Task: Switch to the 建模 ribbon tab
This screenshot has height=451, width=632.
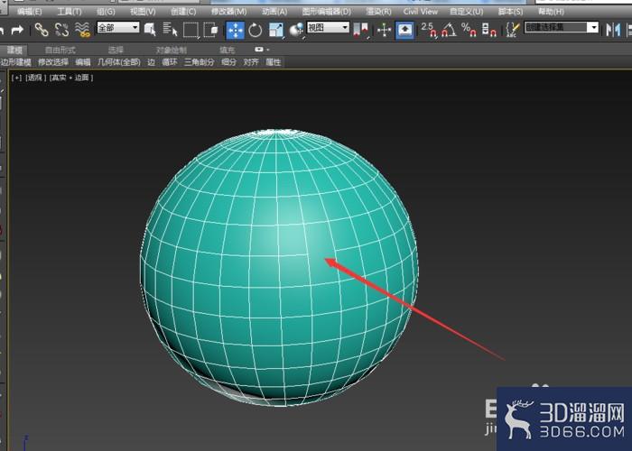Action: (14, 50)
